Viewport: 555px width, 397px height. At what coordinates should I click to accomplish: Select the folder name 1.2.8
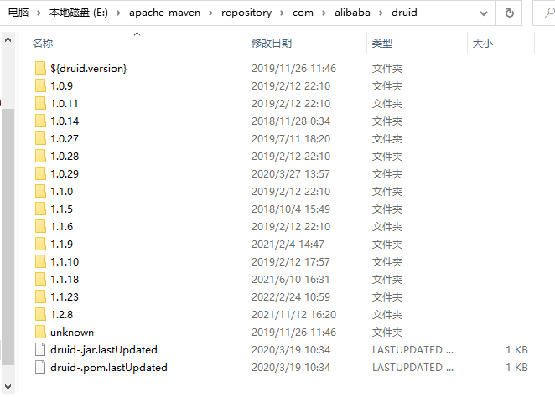(x=61, y=315)
